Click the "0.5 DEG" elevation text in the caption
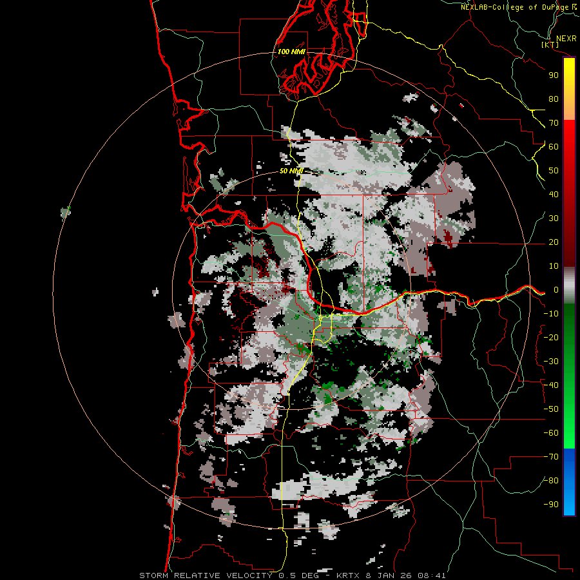 click(298, 575)
